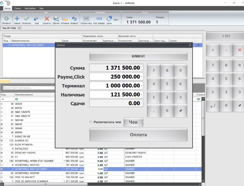
Task: Click the Код товара 123 icon
Action: pos(99,19)
